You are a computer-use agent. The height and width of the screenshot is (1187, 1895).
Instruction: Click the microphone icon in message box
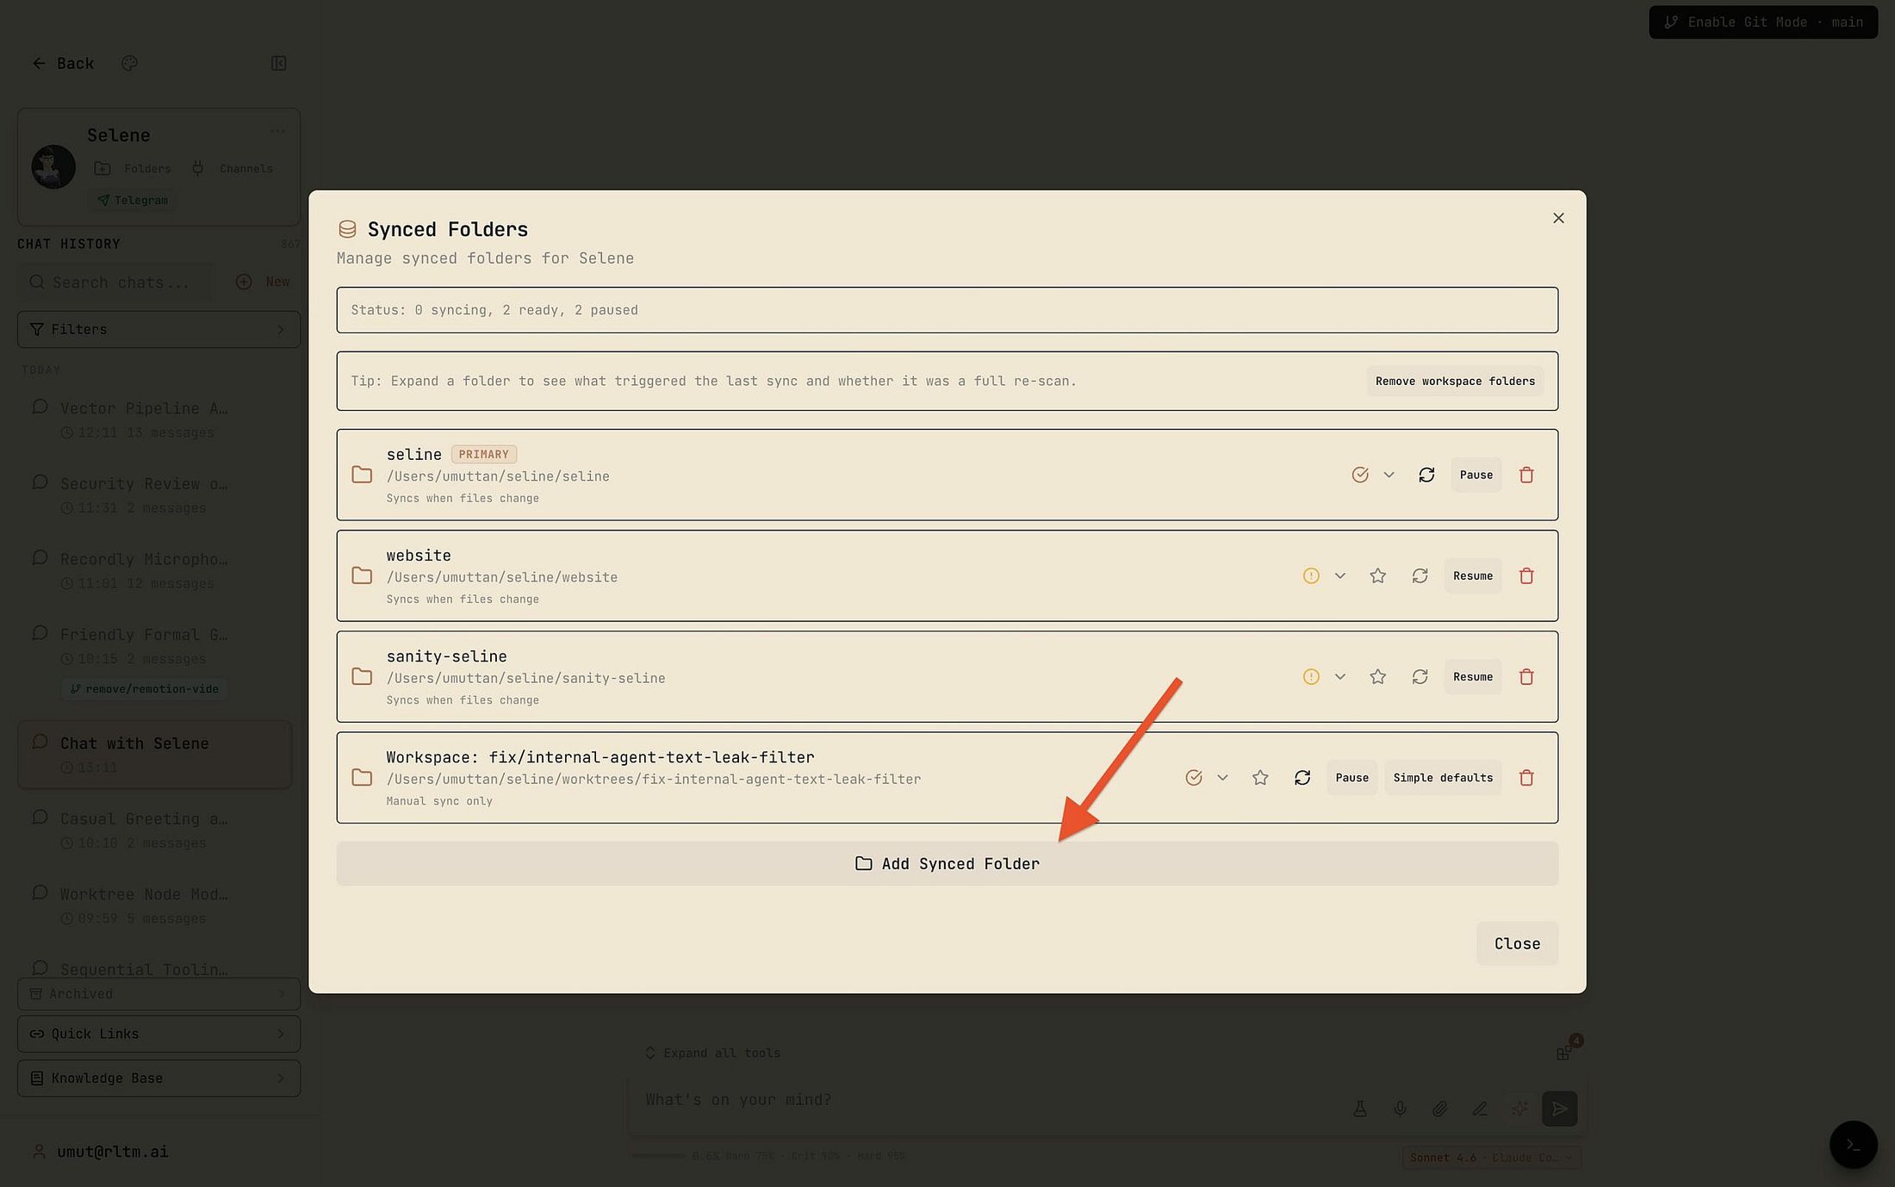tap(1400, 1109)
